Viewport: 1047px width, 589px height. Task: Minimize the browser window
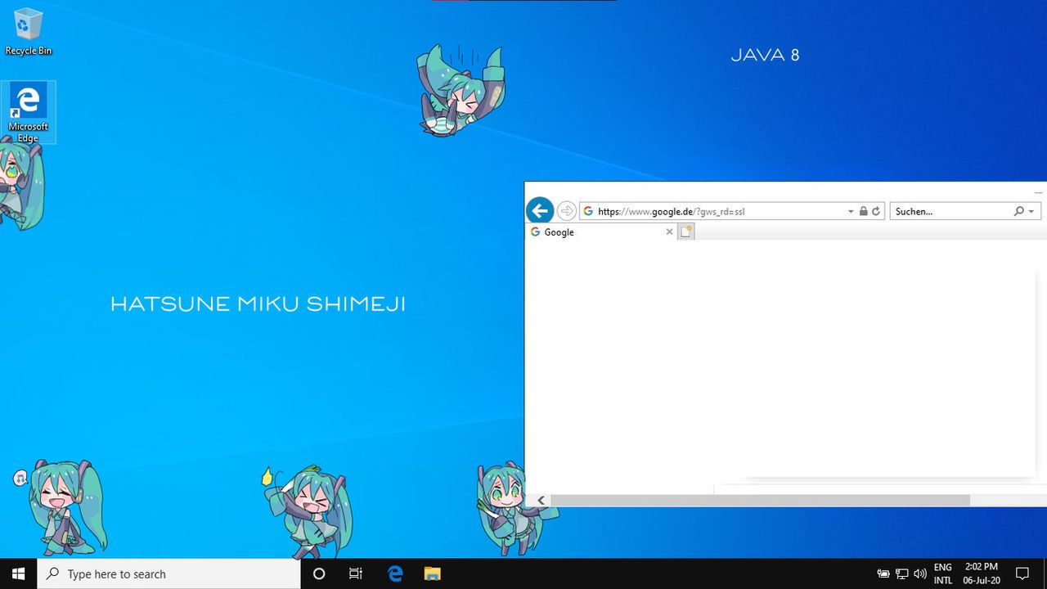(1038, 192)
